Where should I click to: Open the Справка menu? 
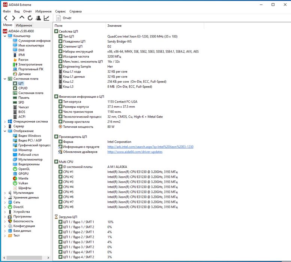(x=75, y=12)
